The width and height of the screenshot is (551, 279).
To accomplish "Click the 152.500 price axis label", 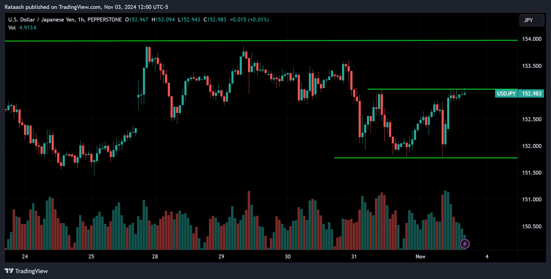I will coord(532,119).
